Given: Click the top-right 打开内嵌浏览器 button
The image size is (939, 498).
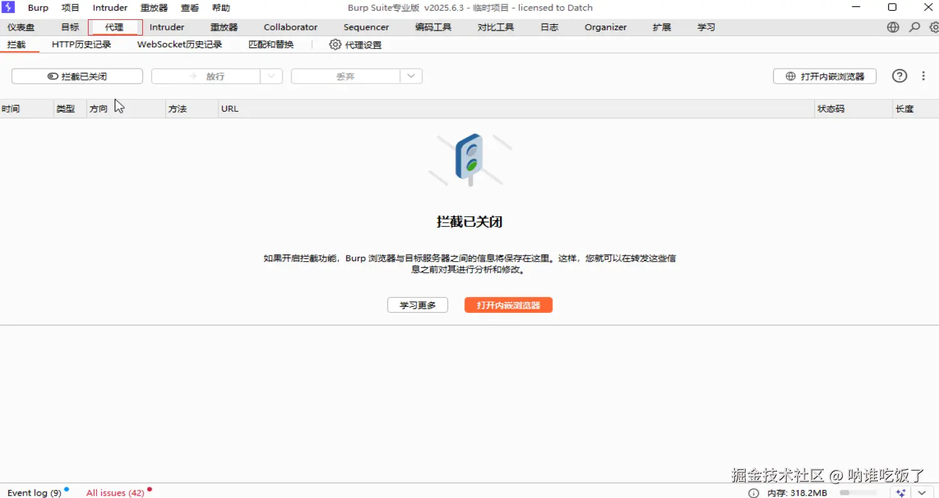Looking at the screenshot, I should (x=825, y=76).
